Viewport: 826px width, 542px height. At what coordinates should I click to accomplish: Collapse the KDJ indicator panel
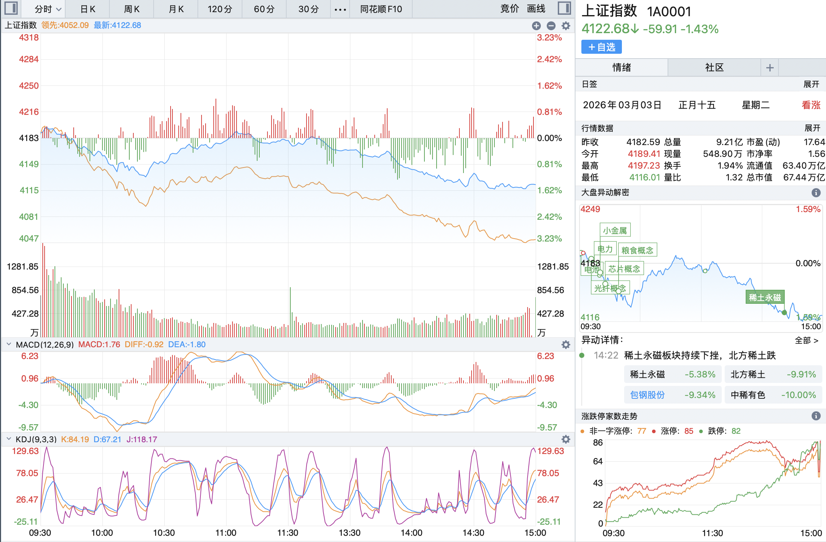[9, 439]
